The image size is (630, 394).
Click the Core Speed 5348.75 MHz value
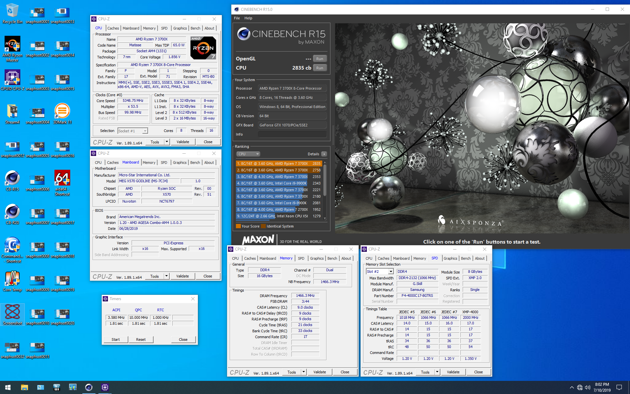click(x=133, y=101)
